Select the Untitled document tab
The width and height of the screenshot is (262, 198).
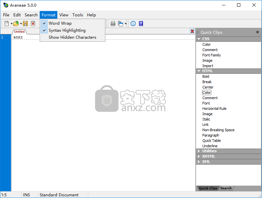point(19,32)
